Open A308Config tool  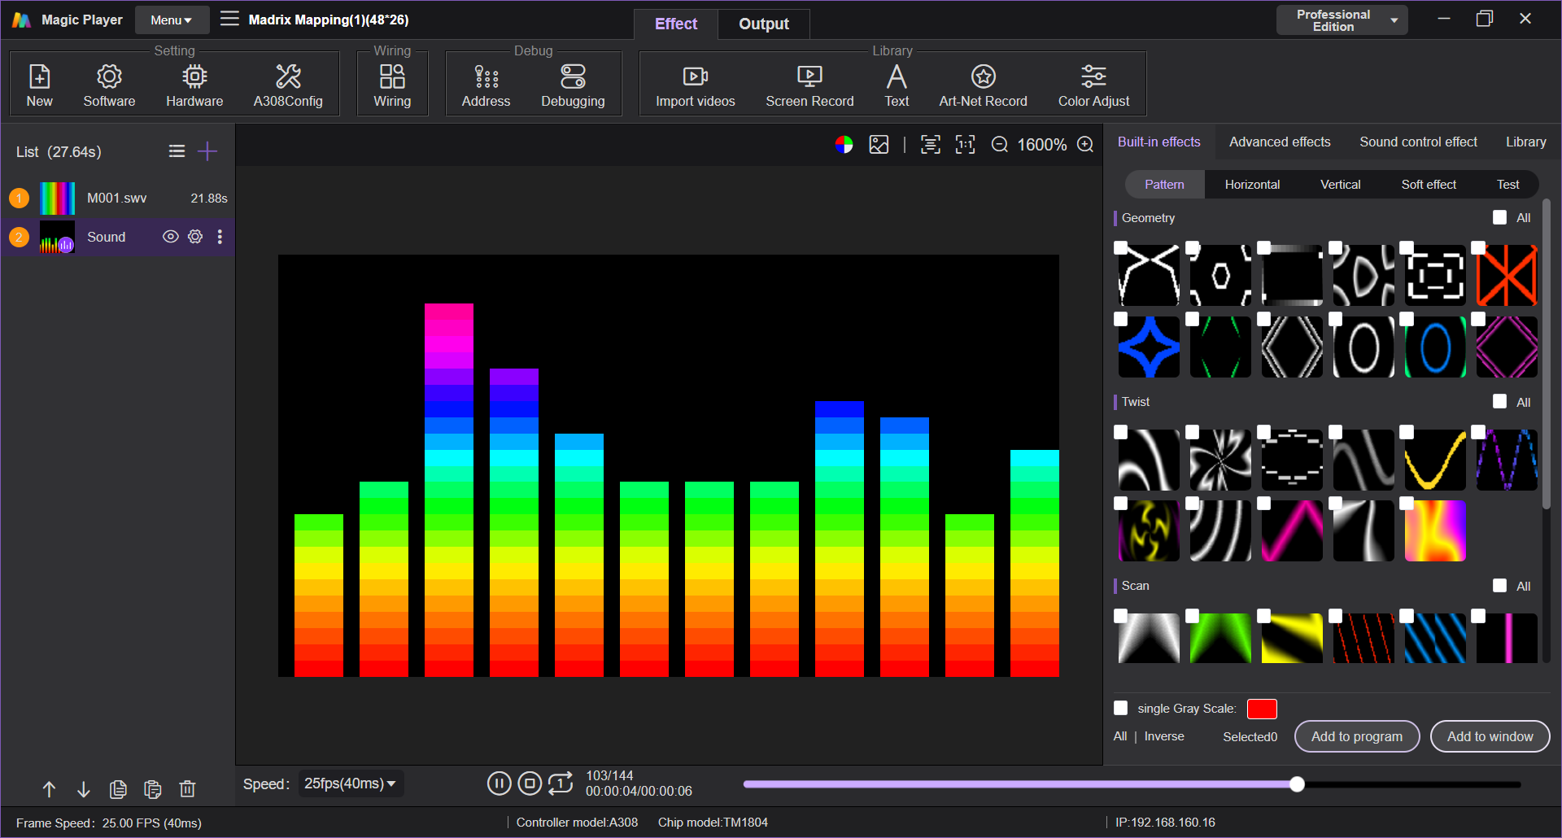[288, 85]
